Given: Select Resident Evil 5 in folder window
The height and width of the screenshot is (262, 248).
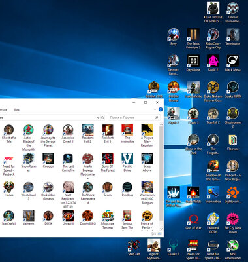Looking at the screenshot, I should [108, 134].
